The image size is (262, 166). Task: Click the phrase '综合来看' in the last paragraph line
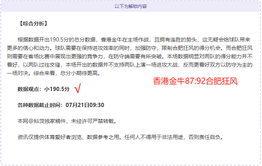point(44,73)
